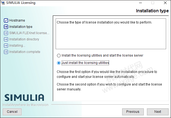Click the Next button
Image resolution: width=171 pixels, height=118 pixels.
pyautogui.click(x=158, y=112)
